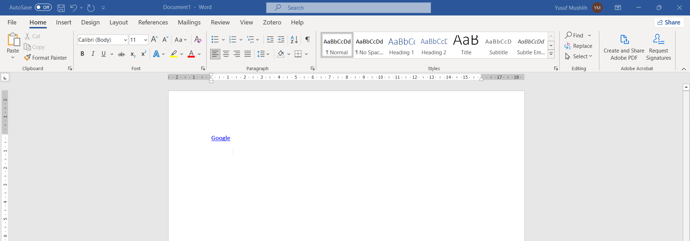Click the Paste clipboard icon

tap(13, 40)
